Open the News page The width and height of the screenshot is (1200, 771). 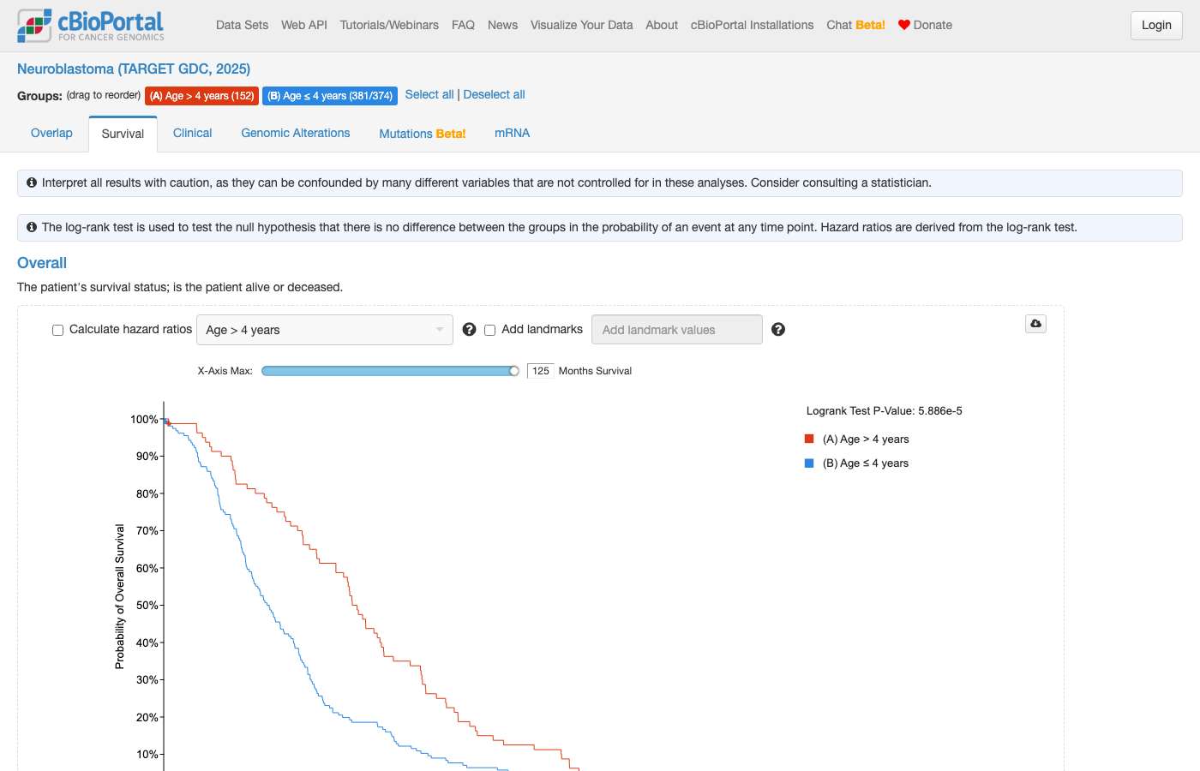502,25
